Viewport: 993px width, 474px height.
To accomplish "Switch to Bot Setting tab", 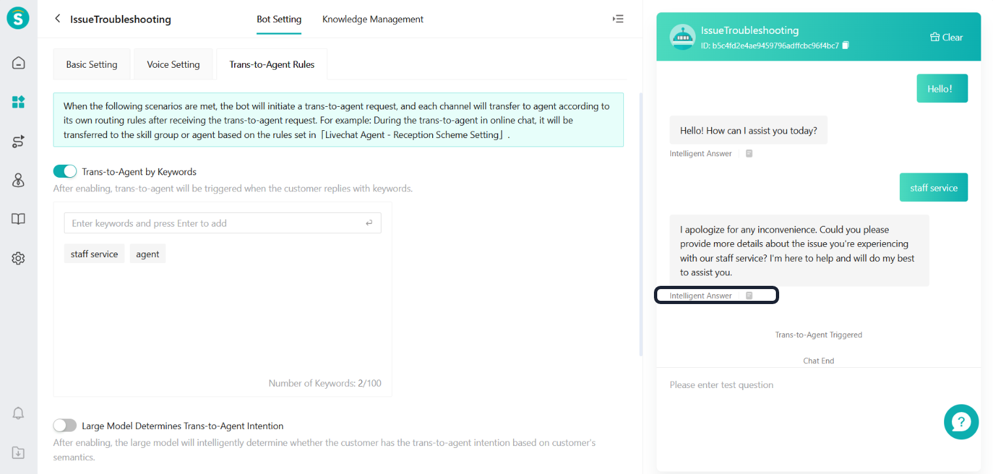I will pos(279,19).
